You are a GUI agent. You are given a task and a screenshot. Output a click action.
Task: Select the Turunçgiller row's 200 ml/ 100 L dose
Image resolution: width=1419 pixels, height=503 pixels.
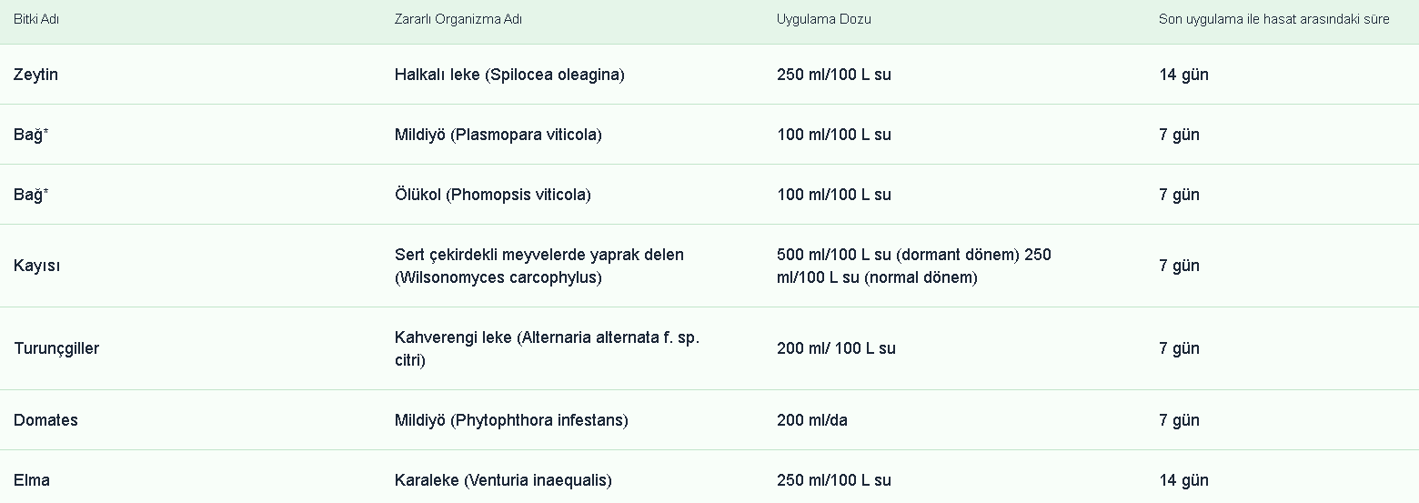click(836, 348)
